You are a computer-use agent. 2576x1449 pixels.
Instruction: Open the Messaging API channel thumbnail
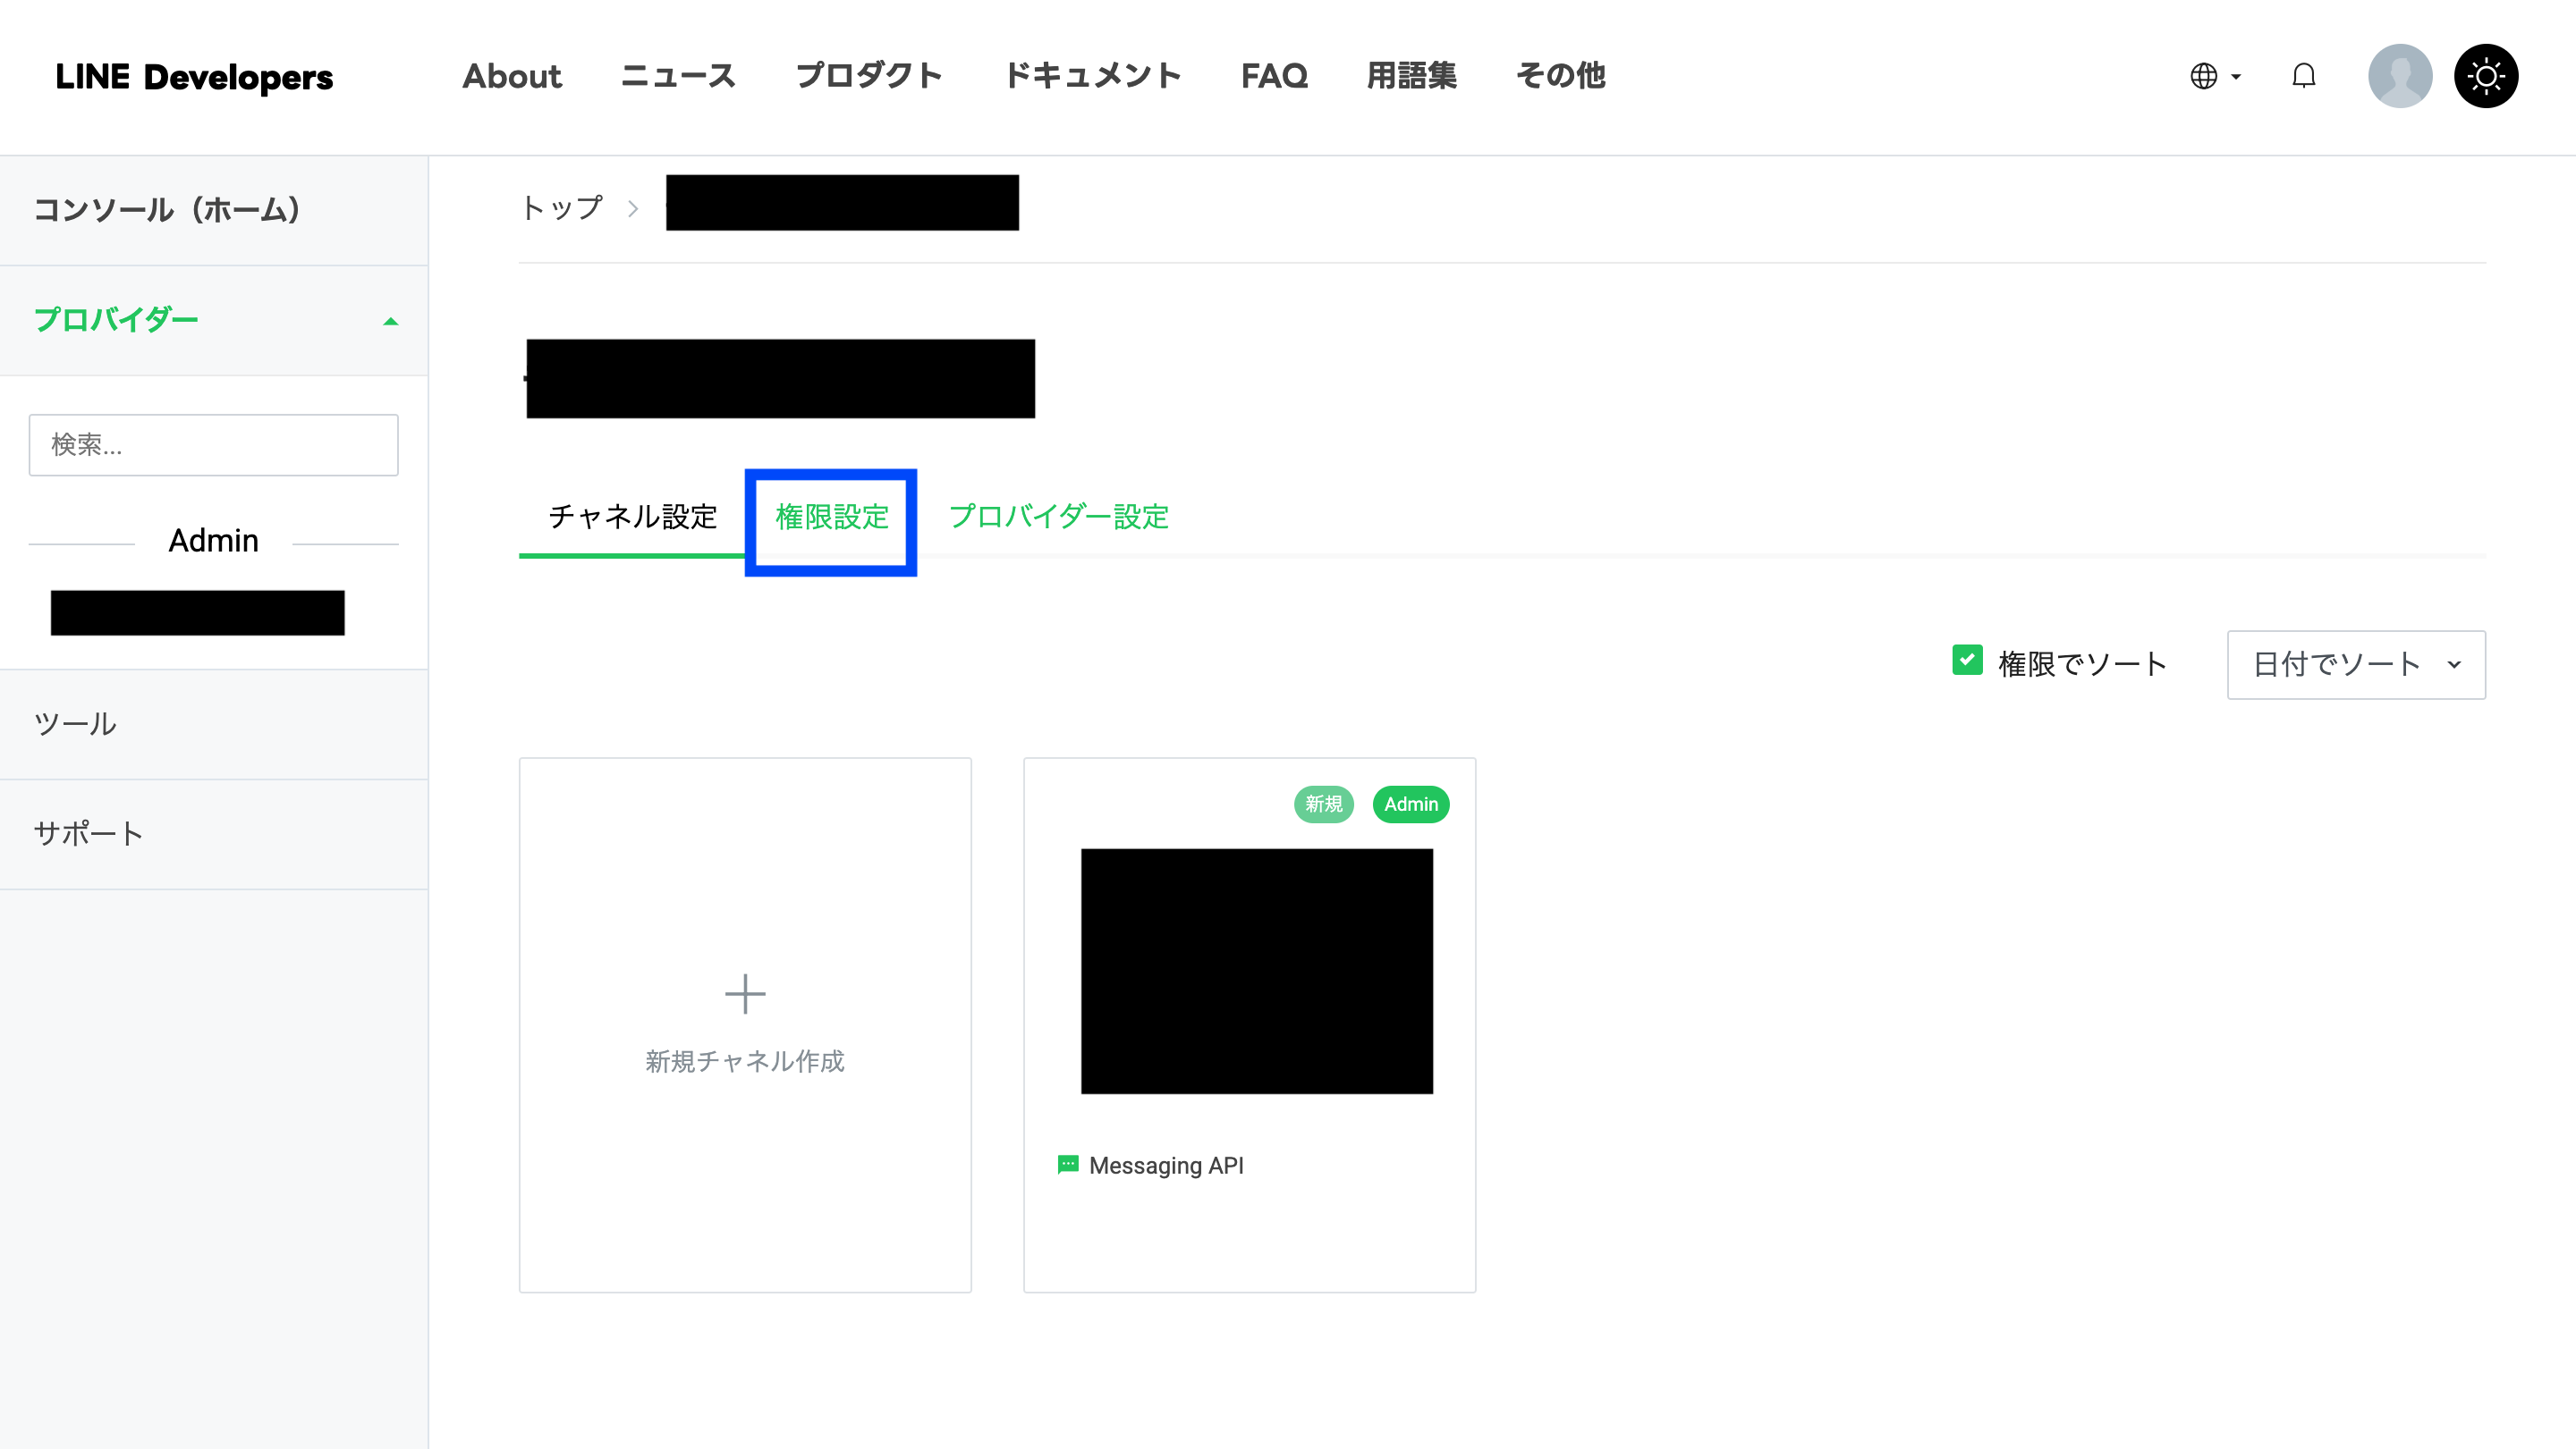[1256, 971]
